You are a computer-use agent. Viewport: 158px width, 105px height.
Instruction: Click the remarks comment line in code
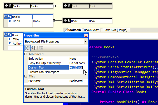(x=105, y=57)
